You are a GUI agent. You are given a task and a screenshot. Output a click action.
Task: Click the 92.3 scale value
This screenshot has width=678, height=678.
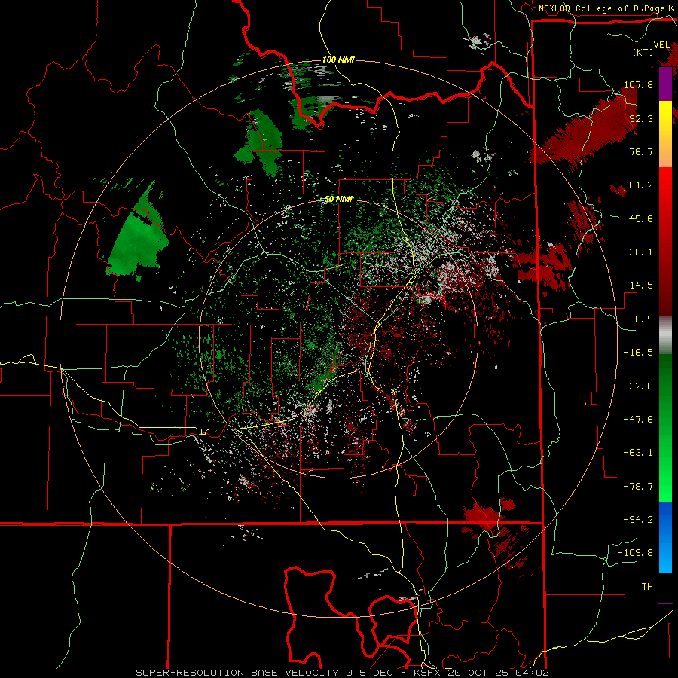641,118
